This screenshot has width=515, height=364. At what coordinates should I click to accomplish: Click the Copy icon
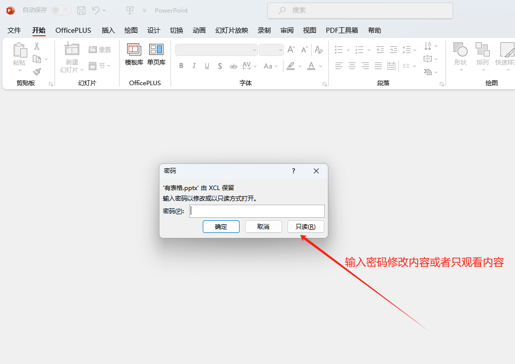click(x=37, y=59)
